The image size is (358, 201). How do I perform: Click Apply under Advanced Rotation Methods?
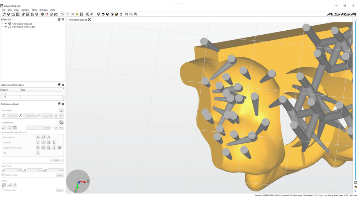pos(56,160)
